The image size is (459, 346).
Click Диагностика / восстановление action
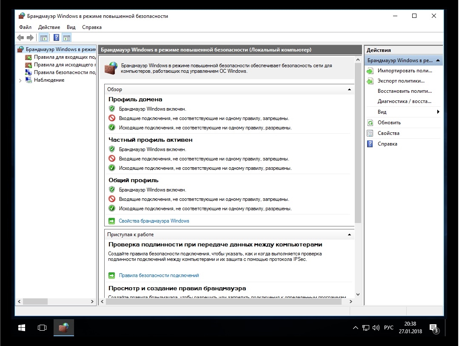(x=405, y=101)
